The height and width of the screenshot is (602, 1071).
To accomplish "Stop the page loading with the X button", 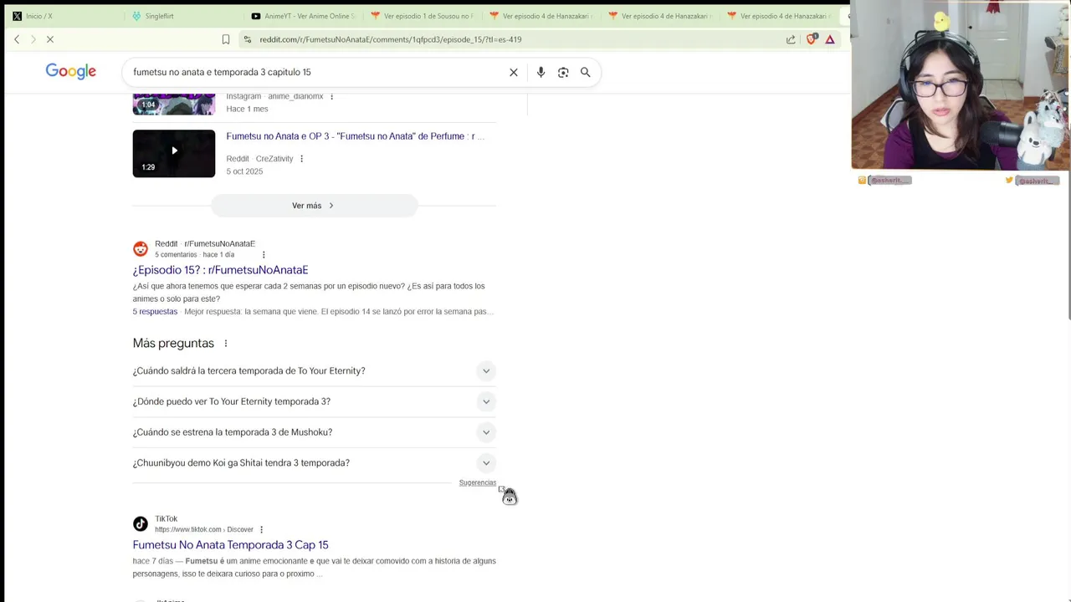I will [50, 39].
